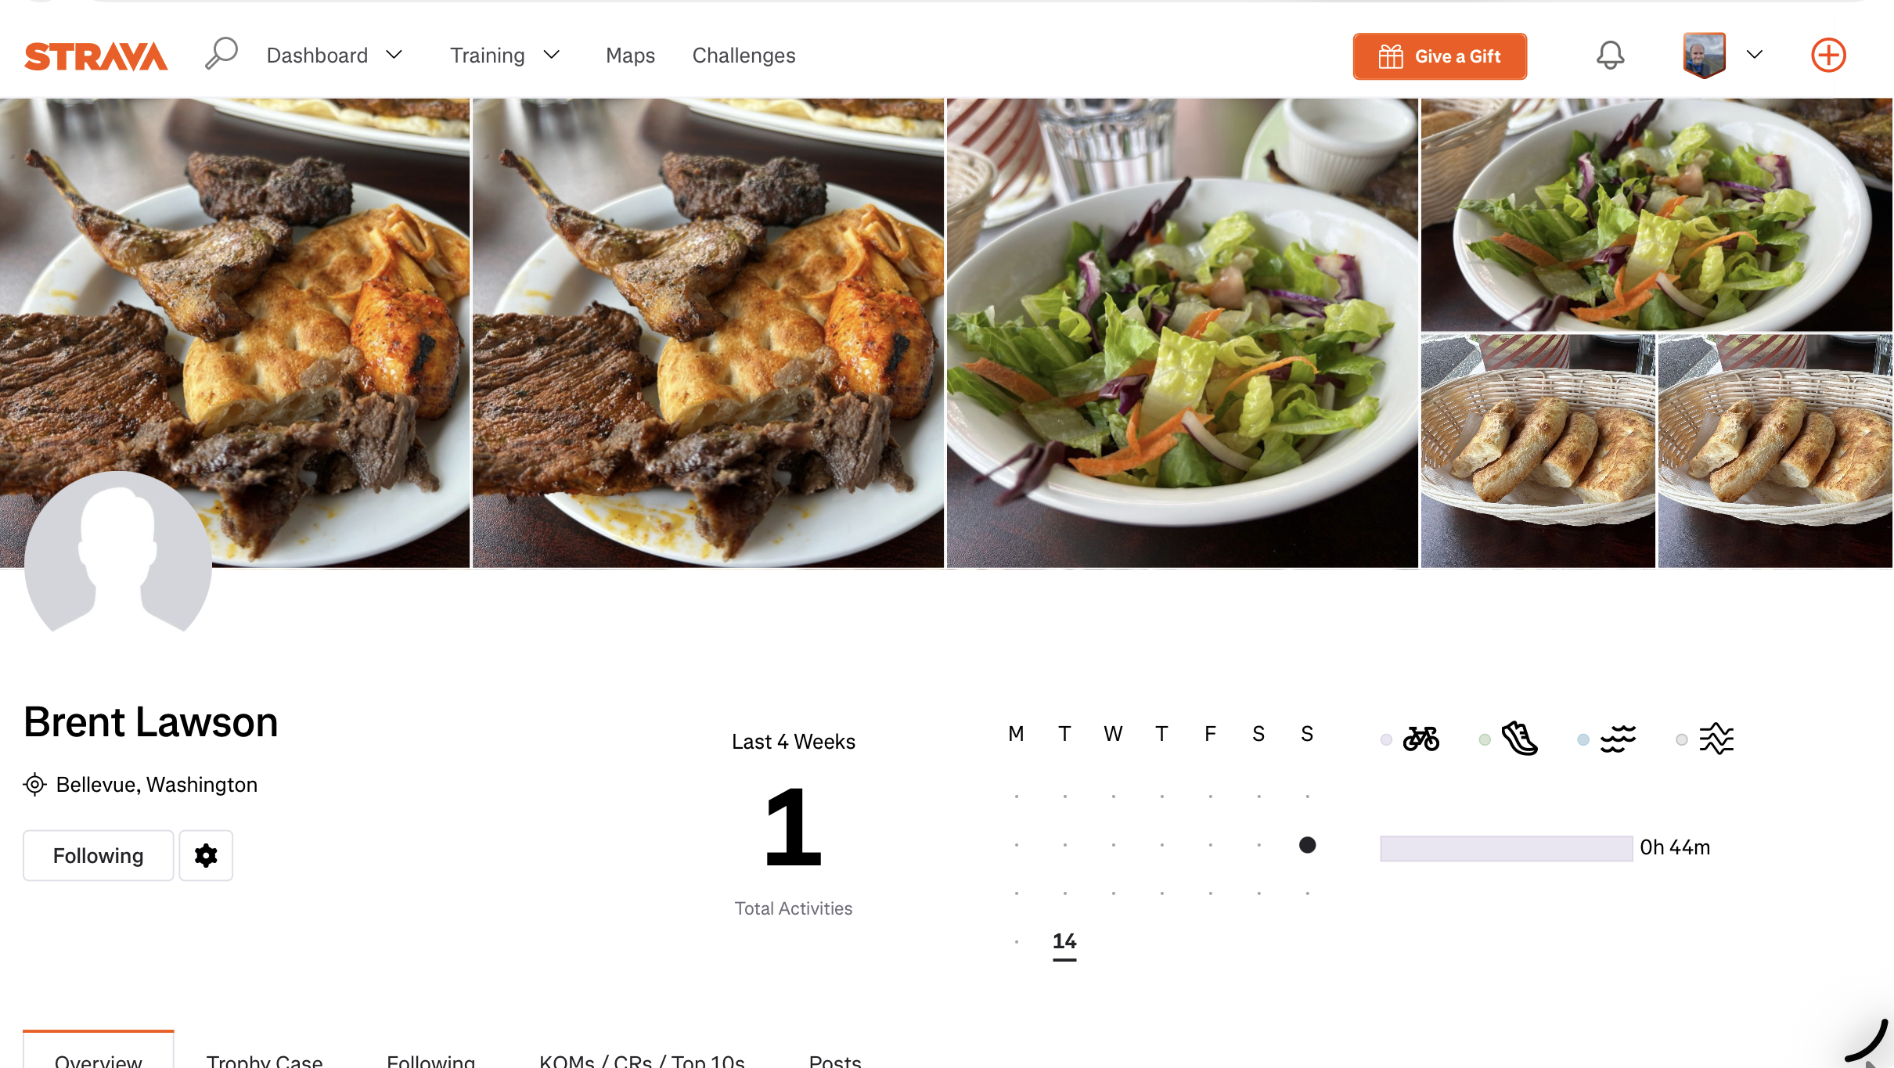Select the running shoe activity icon
The image size is (1894, 1068).
(x=1519, y=738)
